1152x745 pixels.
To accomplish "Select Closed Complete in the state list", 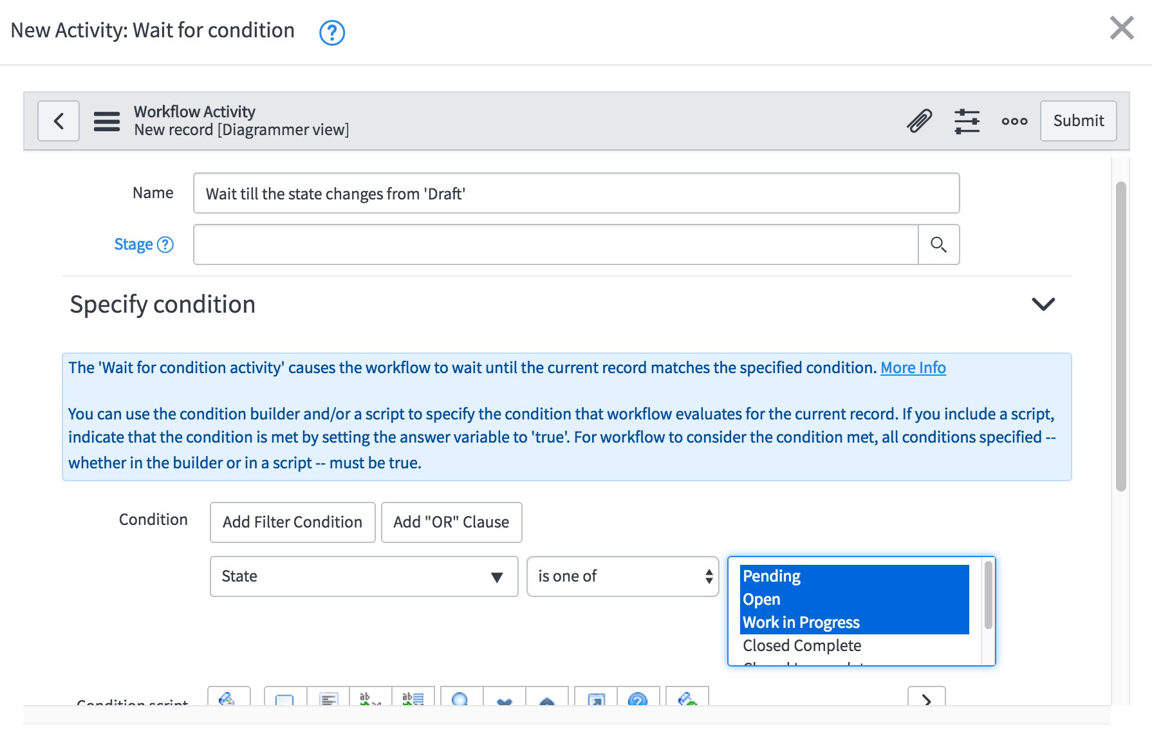I will pos(854,646).
